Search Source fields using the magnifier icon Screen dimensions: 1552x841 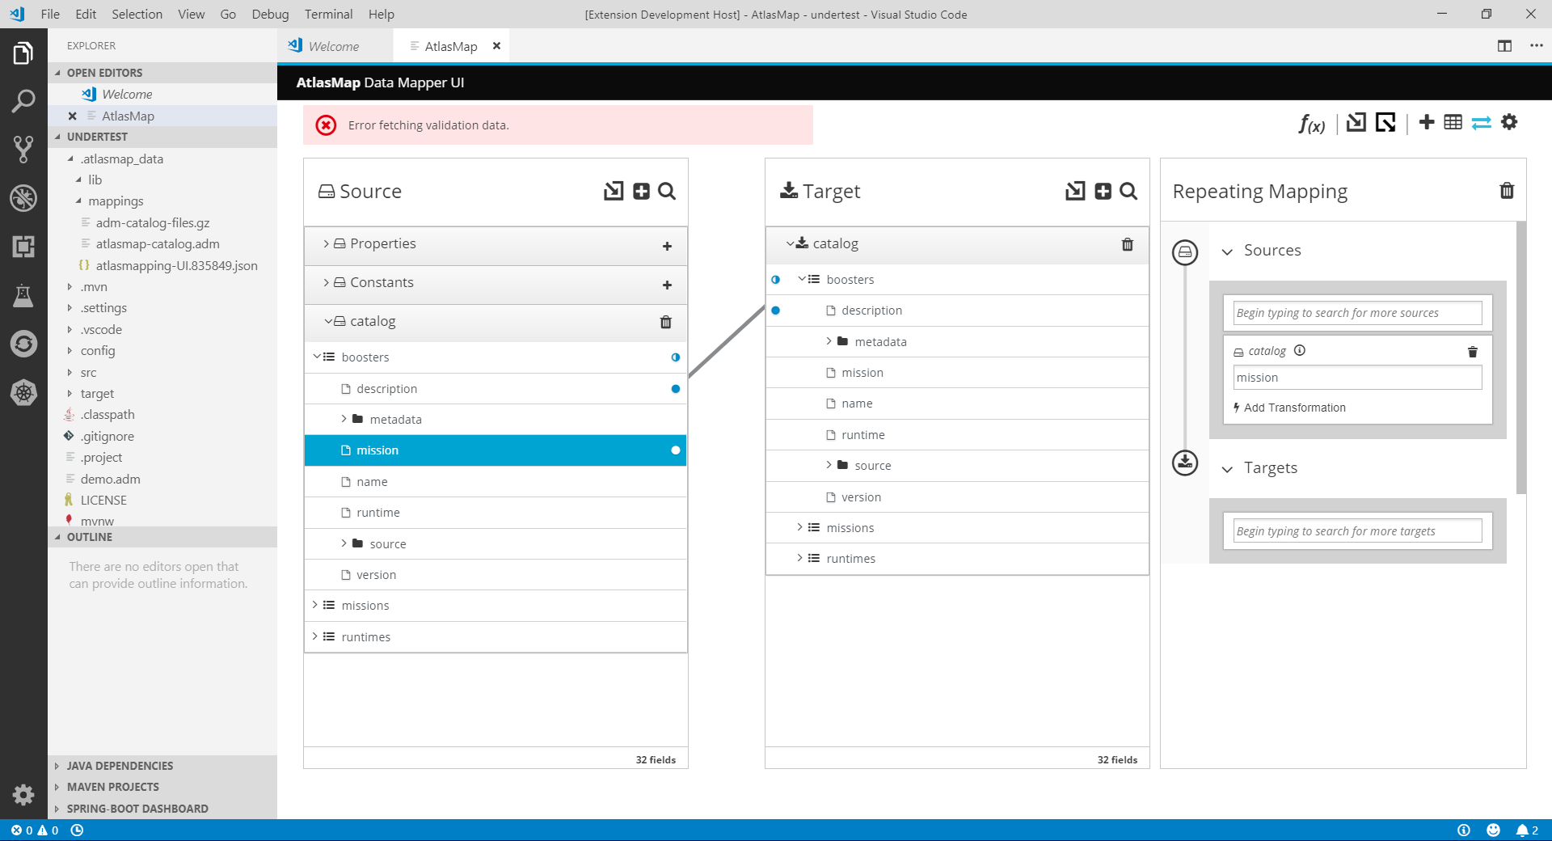(x=666, y=191)
